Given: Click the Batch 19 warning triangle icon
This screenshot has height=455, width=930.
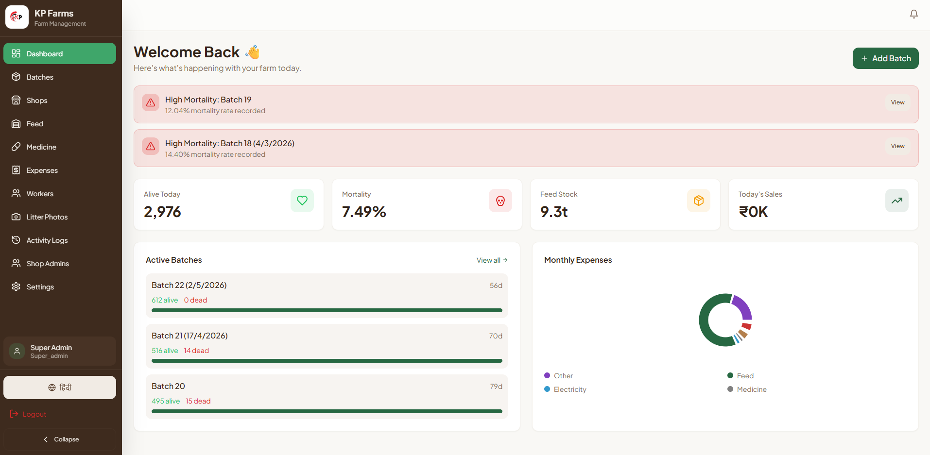Looking at the screenshot, I should click(x=151, y=102).
